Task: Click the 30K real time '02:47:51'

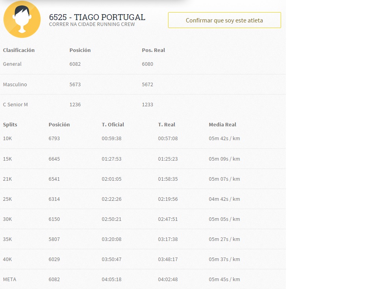Action: (168, 219)
